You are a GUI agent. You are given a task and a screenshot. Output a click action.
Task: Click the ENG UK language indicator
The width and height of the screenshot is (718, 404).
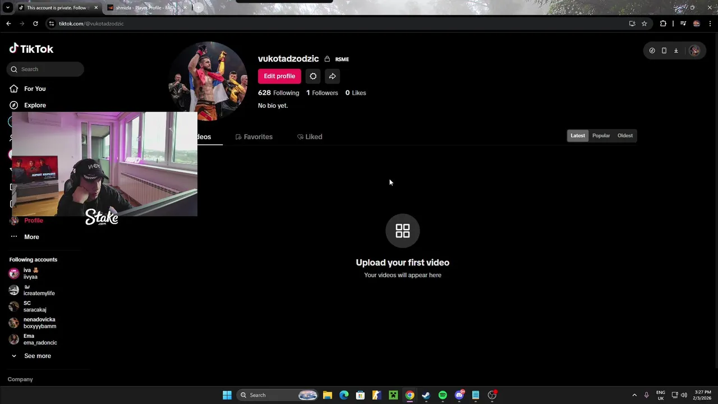point(661,395)
